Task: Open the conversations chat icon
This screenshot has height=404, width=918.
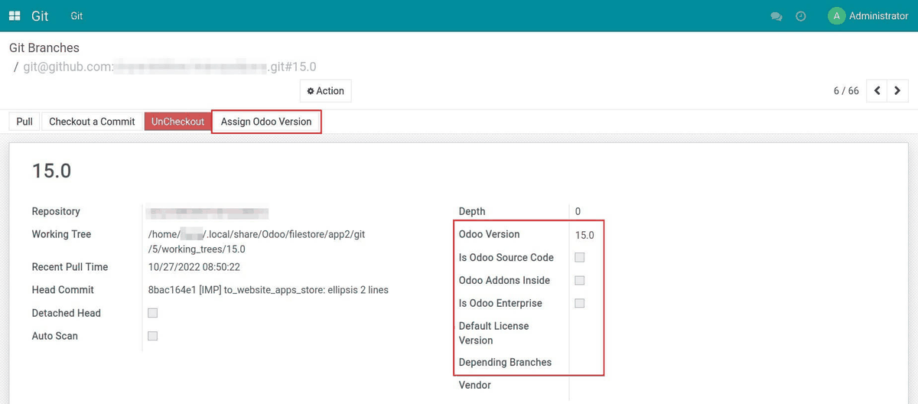Action: coord(776,16)
